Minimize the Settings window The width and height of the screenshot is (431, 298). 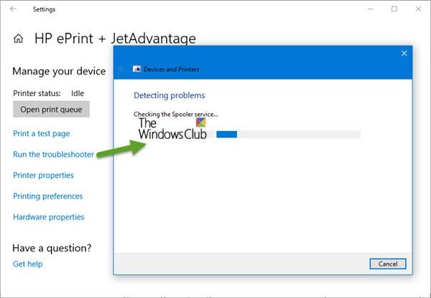pyautogui.click(x=370, y=9)
